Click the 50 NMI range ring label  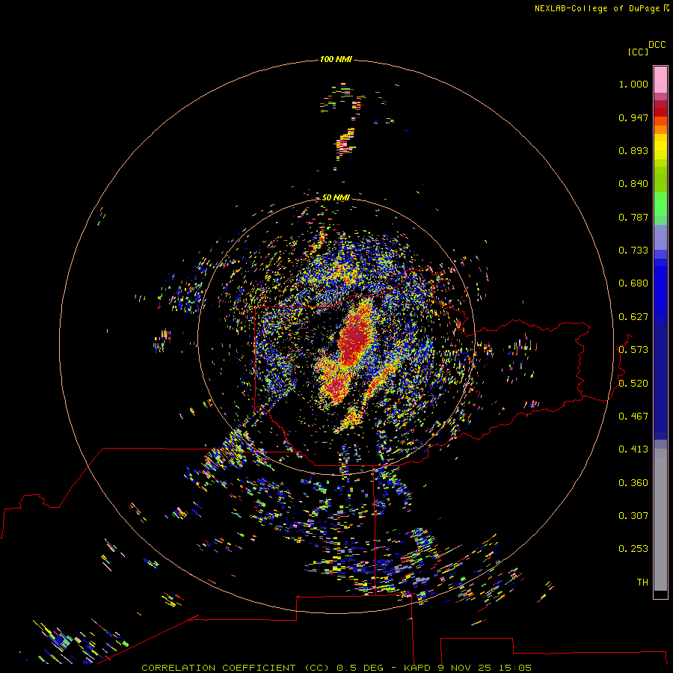336,197
